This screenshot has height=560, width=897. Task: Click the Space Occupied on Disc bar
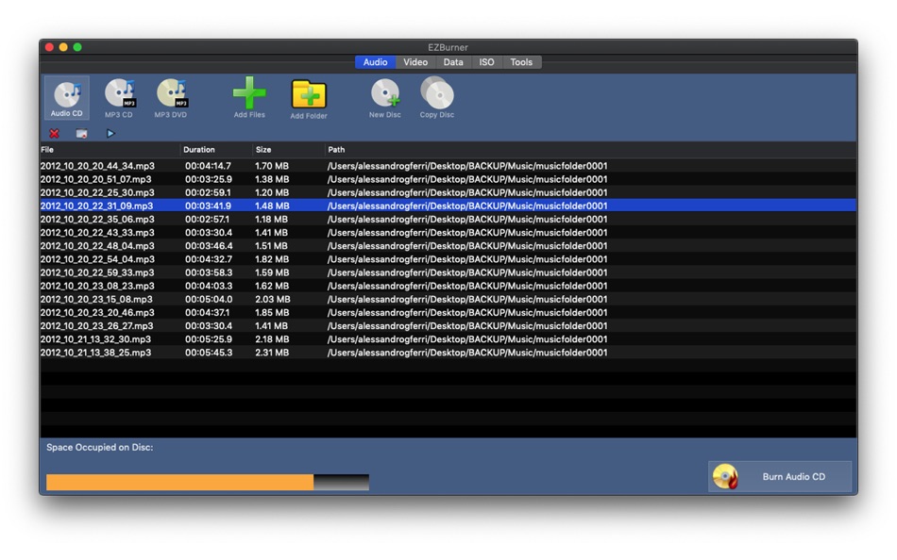tap(208, 483)
